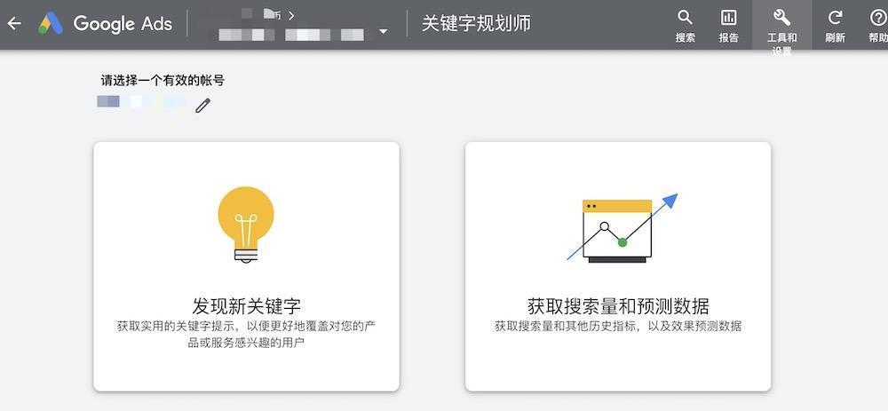Refresh the page with 刷新
888x411 pixels.
point(836,25)
